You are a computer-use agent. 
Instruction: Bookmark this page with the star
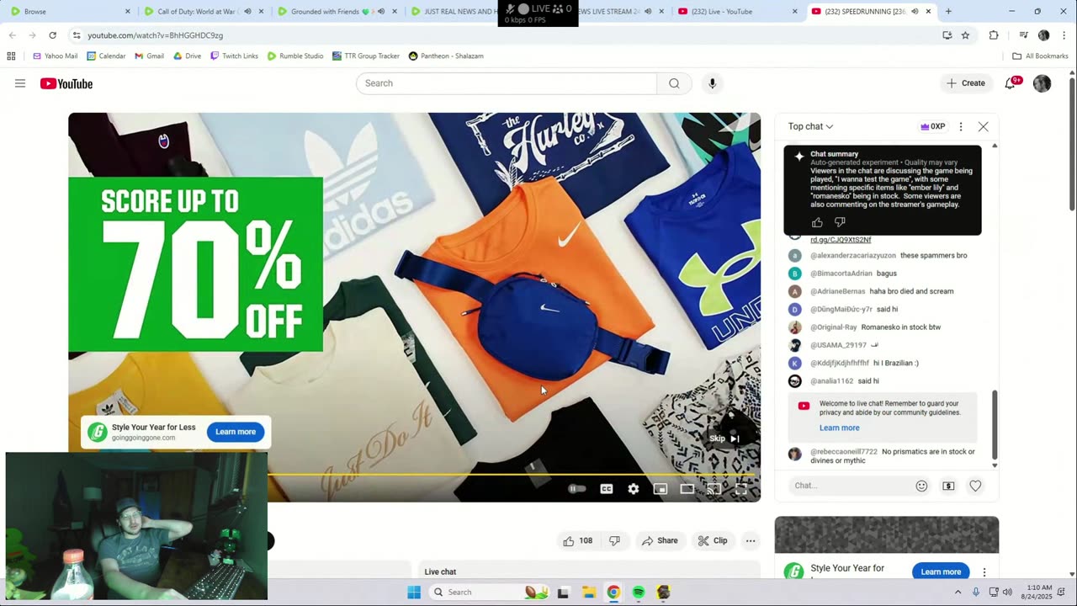click(965, 35)
